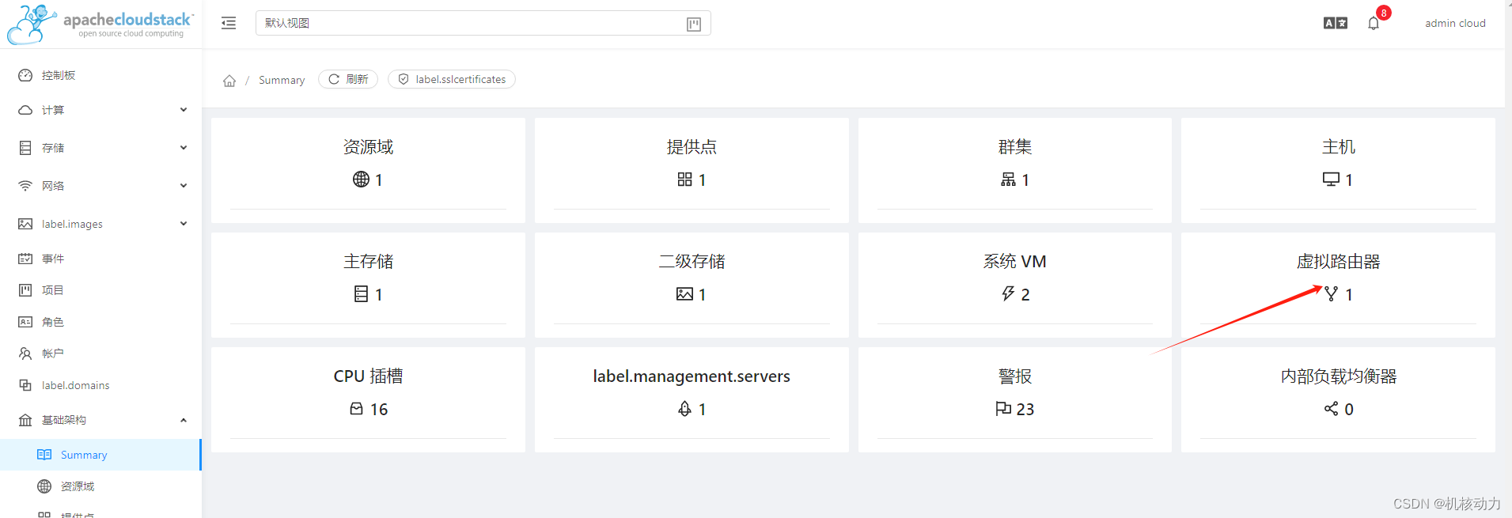Click the 网络 wifi icon
1512x518 pixels.
click(25, 186)
